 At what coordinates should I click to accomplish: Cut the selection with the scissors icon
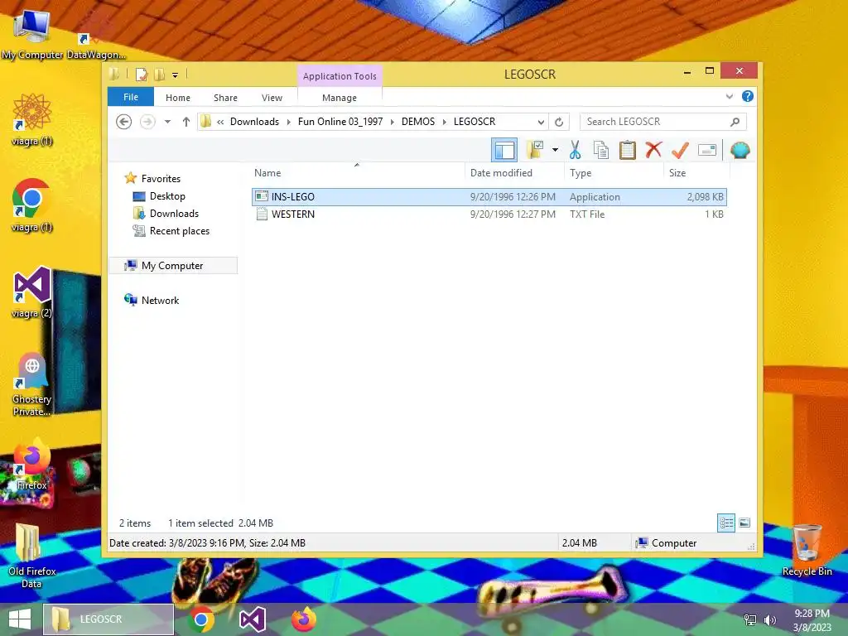(575, 150)
